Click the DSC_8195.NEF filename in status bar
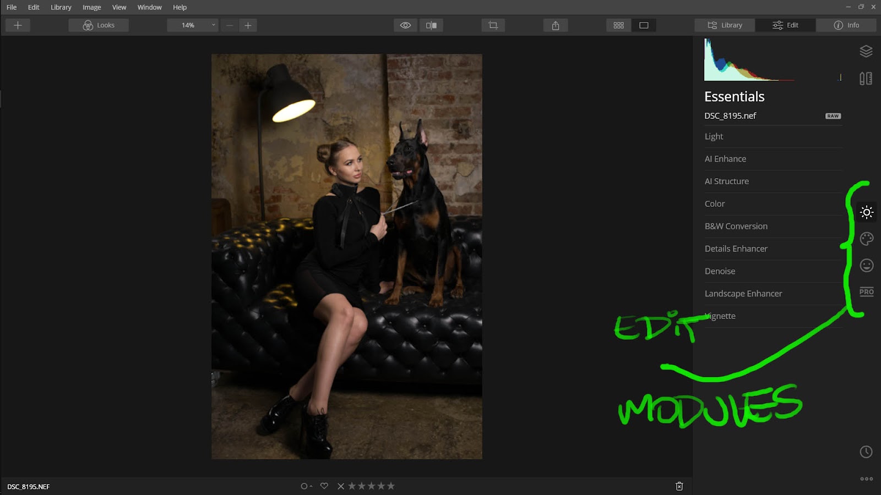The height and width of the screenshot is (495, 881). (29, 487)
